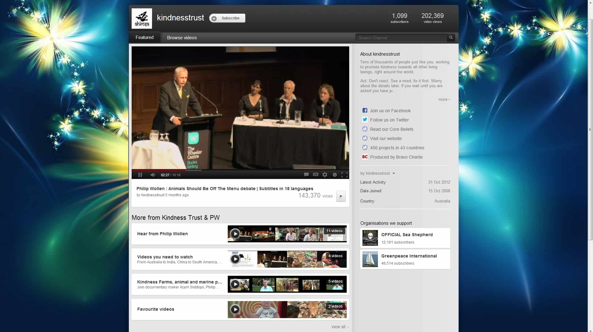Viewport: 593px width, 332px height.
Task: Toggle closed captions CC button
Action: pos(316,175)
